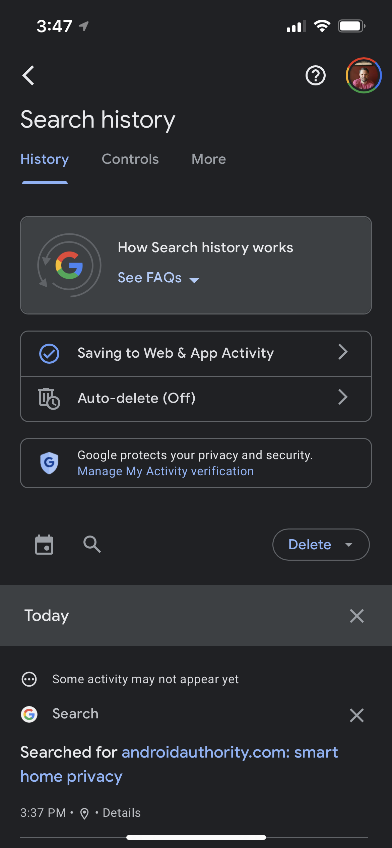Open Saving to Web & App Activity settings
The width and height of the screenshot is (392, 848).
tap(196, 353)
